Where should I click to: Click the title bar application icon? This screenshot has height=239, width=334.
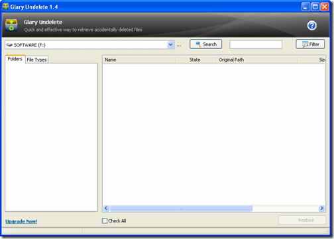click(x=5, y=7)
